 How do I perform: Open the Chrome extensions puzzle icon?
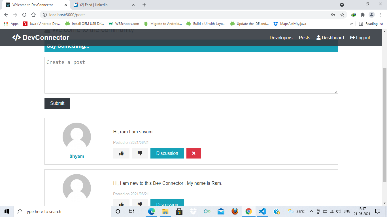click(x=362, y=14)
